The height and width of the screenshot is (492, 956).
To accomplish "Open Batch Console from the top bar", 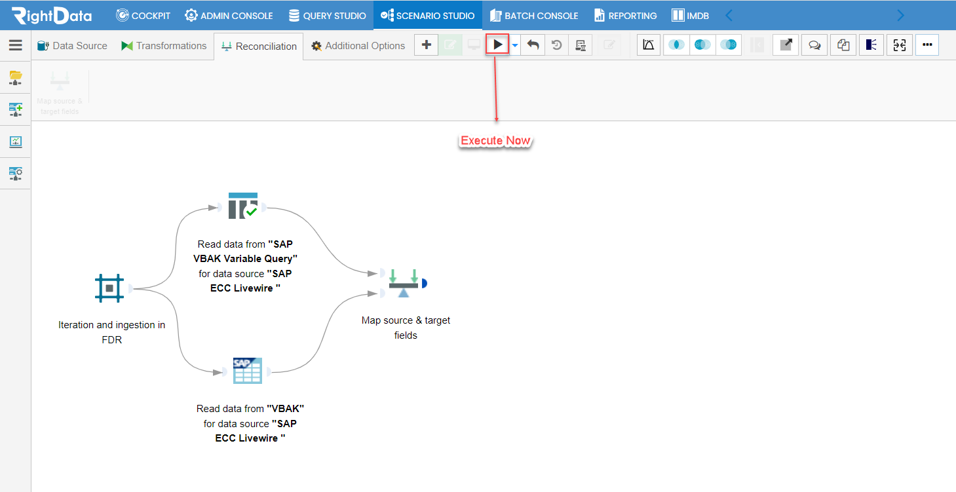I will click(x=534, y=15).
